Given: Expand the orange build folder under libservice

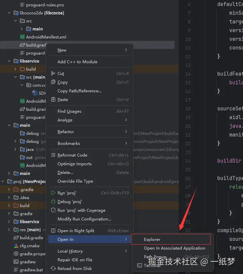Looking at the screenshot, I should coord(15,69).
